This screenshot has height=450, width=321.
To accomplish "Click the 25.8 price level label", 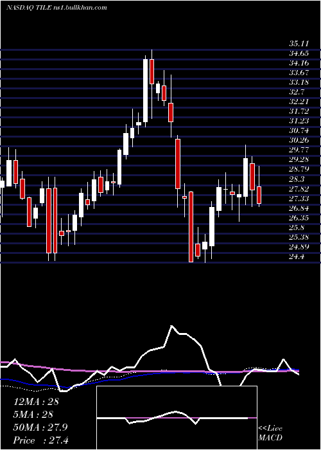I will (x=297, y=228).
